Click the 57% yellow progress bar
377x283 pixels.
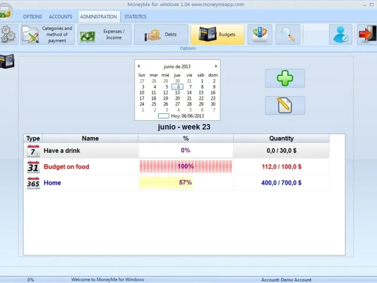[x=166, y=183]
